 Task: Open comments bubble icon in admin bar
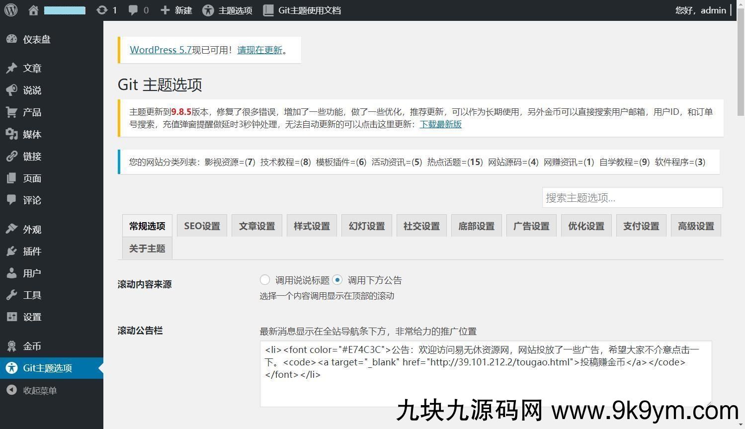pyautogui.click(x=133, y=10)
